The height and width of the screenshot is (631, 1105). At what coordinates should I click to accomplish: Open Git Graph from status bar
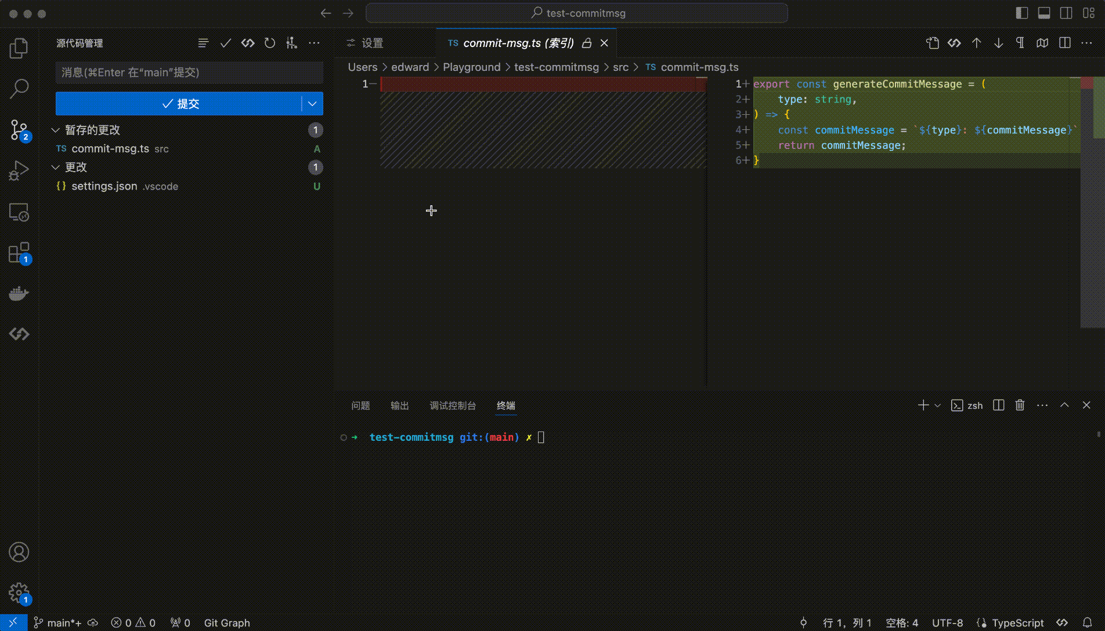(227, 623)
